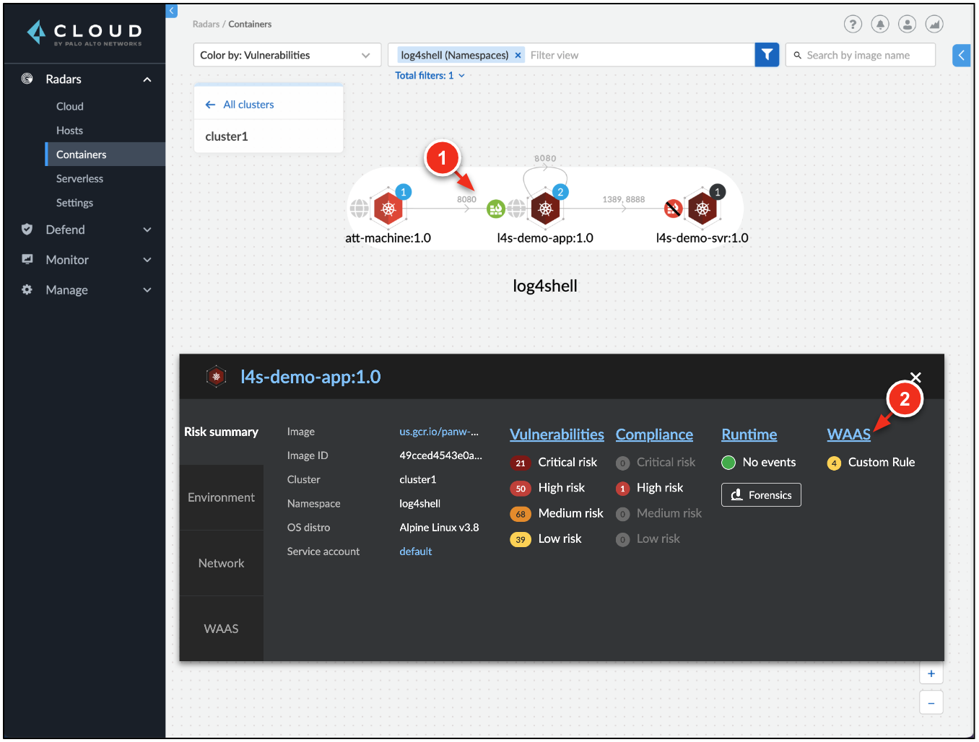Switch to the WAAS side tab
The height and width of the screenshot is (742, 979).
coord(221,629)
